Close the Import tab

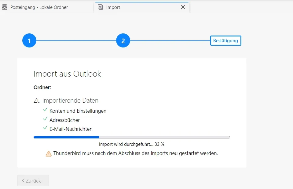tap(183, 7)
